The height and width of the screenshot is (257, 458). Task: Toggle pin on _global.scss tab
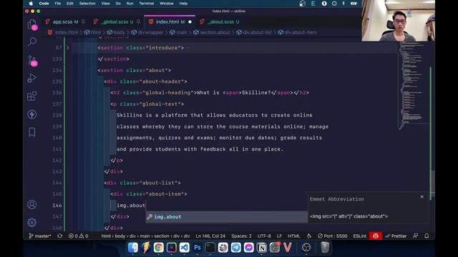[x=138, y=22]
